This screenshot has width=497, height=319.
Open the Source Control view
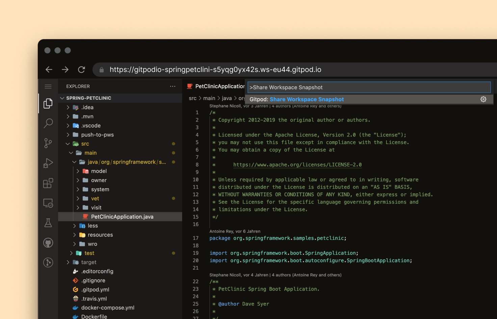click(48, 143)
